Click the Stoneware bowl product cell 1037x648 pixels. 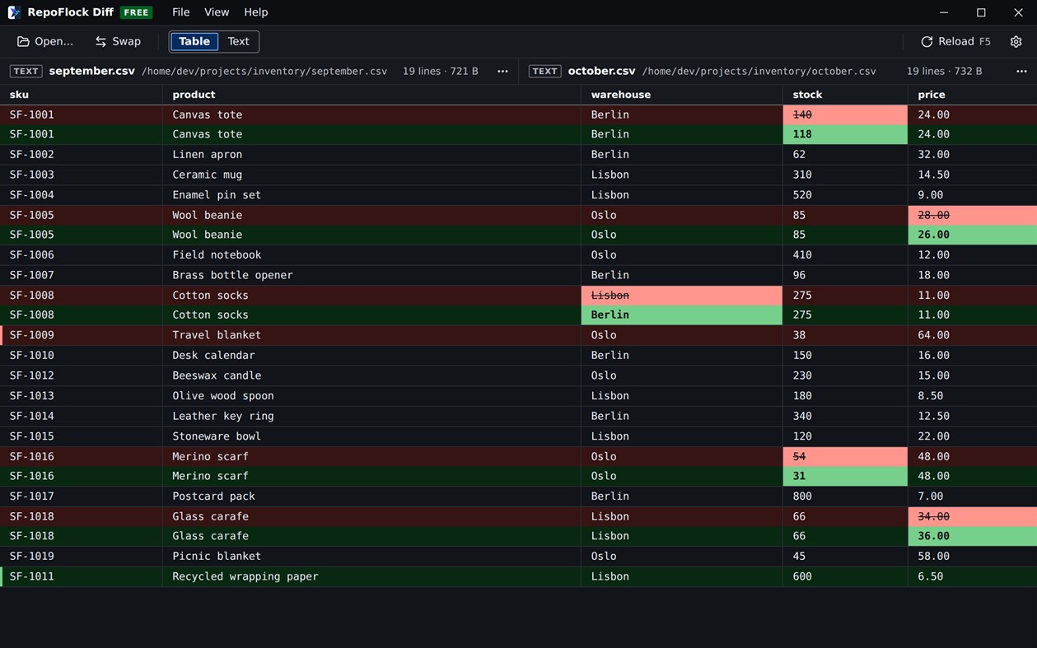point(371,436)
